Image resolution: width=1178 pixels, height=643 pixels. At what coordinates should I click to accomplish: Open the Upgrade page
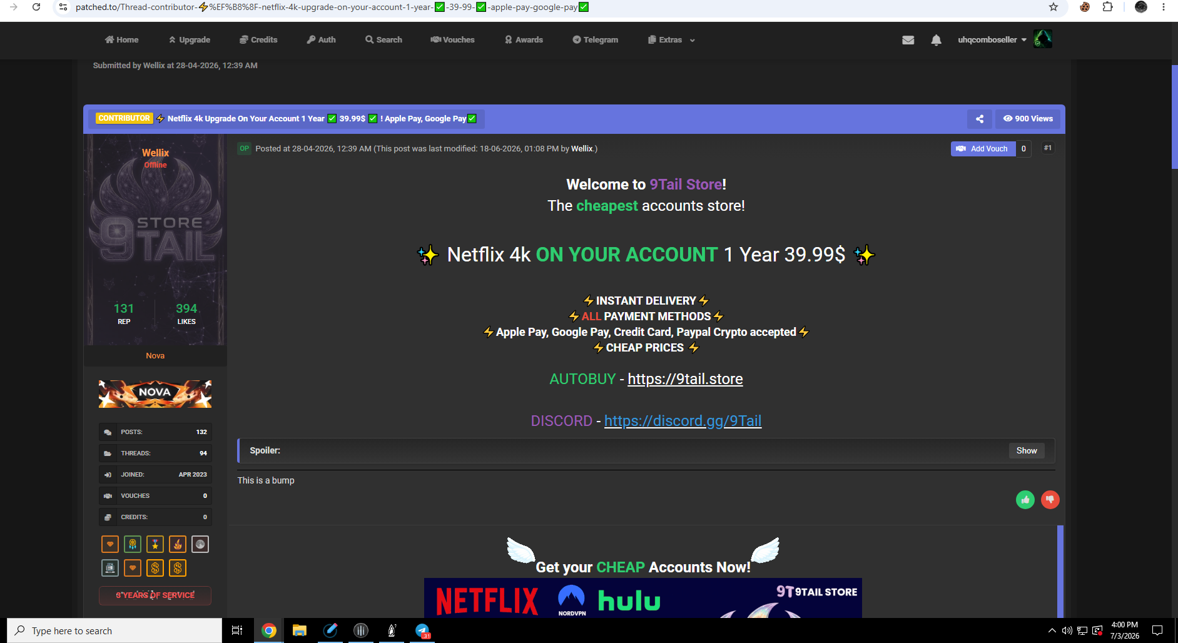point(190,40)
